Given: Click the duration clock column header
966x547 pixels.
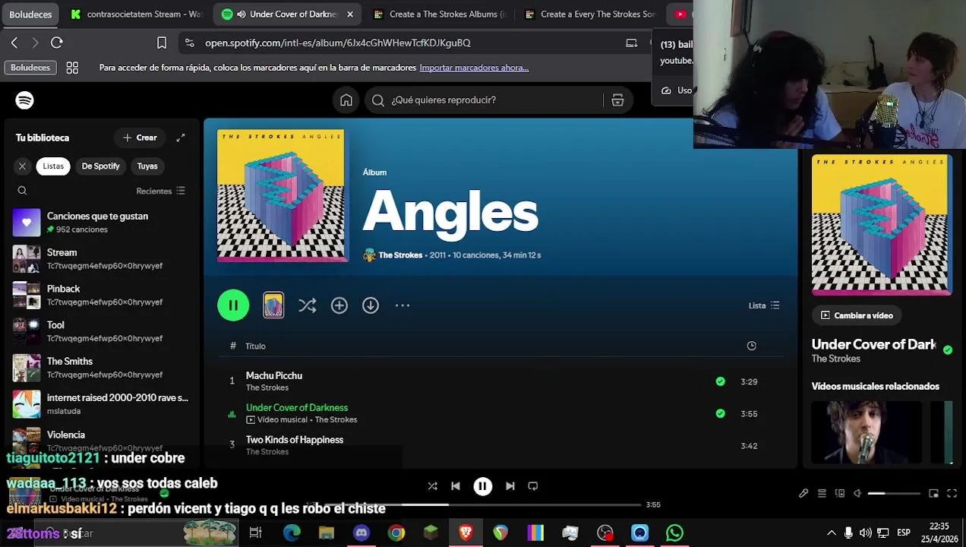Looking at the screenshot, I should tap(752, 346).
